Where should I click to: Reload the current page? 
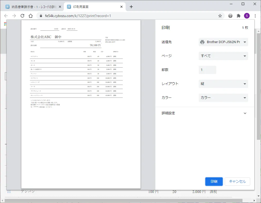(22, 16)
